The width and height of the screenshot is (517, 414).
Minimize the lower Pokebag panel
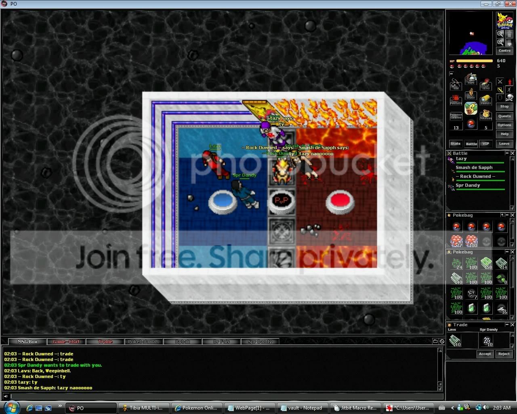pyautogui.click(x=507, y=252)
